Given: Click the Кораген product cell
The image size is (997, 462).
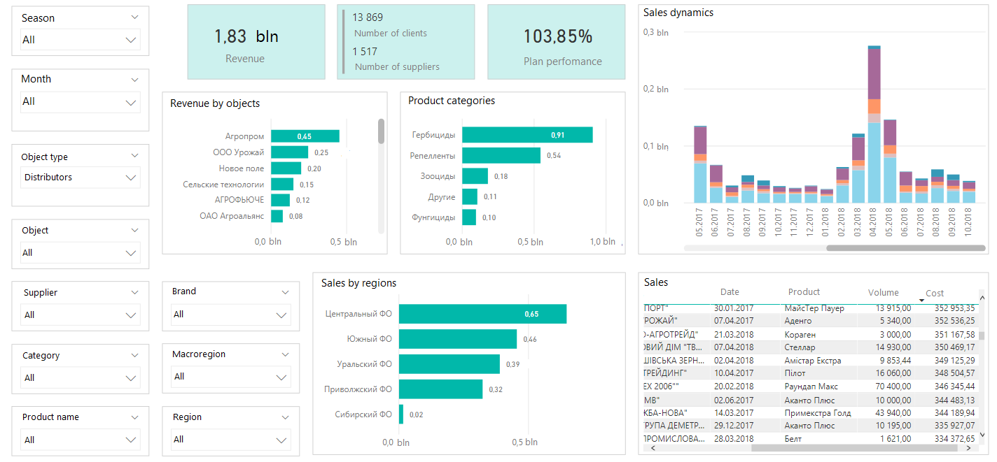Looking at the screenshot, I should (800, 334).
